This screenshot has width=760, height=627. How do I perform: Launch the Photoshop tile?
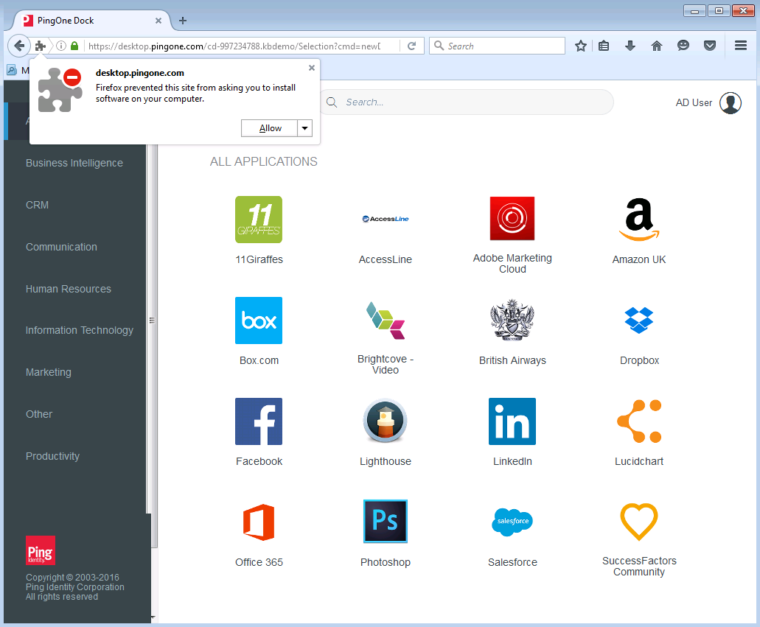[x=385, y=522]
